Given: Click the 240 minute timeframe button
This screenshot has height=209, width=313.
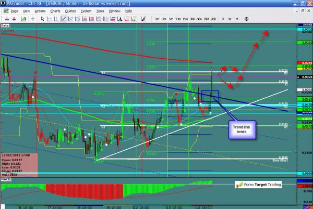Looking at the screenshot, I should [x=206, y=19].
